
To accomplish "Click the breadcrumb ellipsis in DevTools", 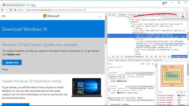I will coord(109,57).
